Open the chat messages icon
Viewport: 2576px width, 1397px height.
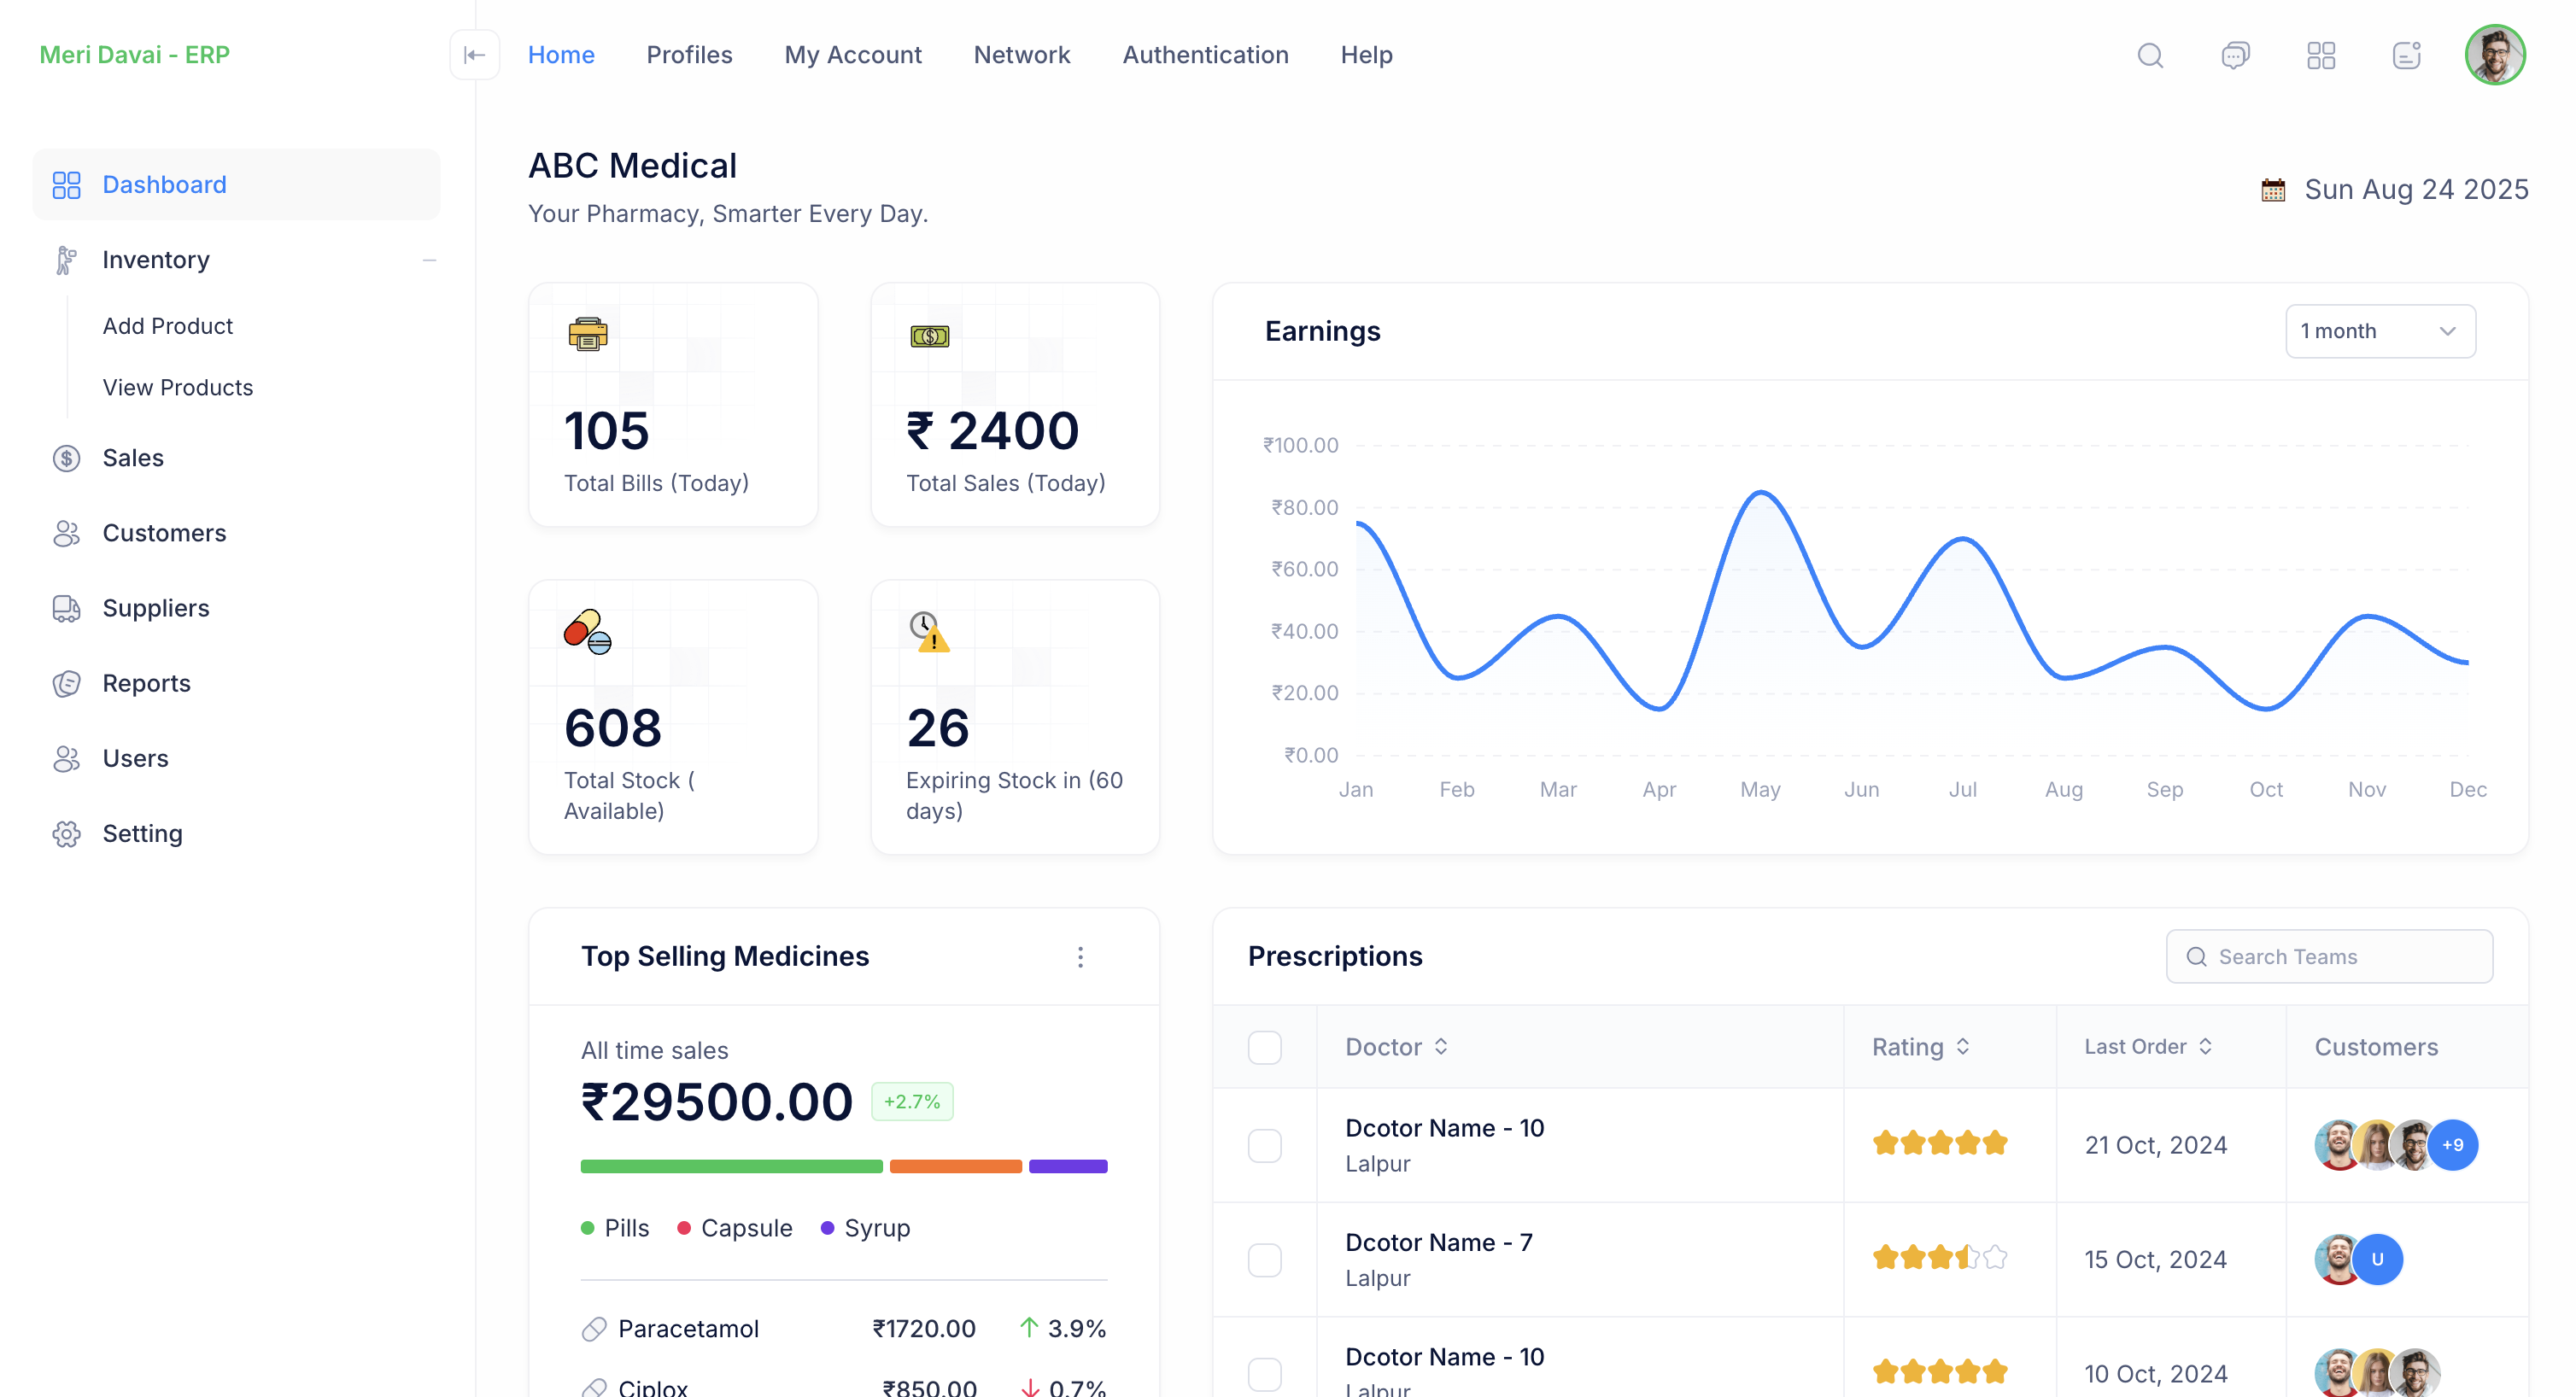pyautogui.click(x=2236, y=55)
